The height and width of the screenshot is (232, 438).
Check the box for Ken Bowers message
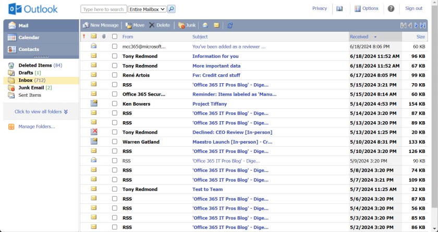click(115, 104)
